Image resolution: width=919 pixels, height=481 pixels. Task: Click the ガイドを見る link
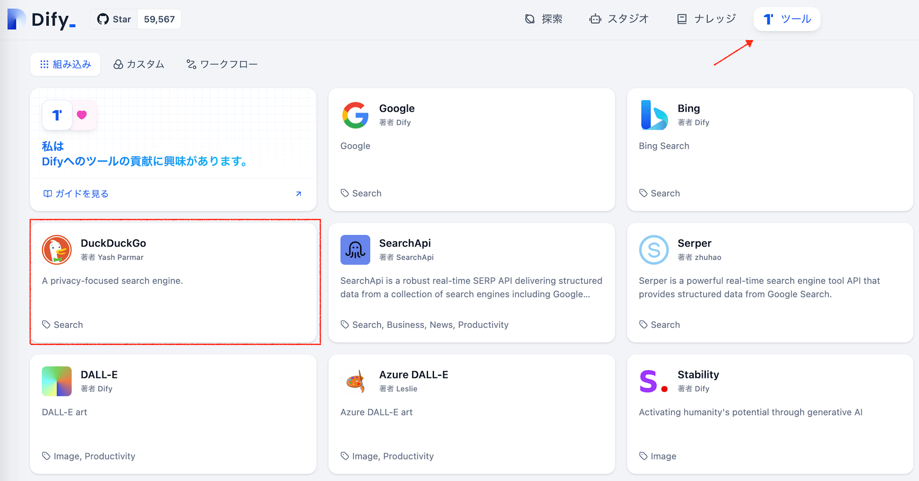(76, 194)
